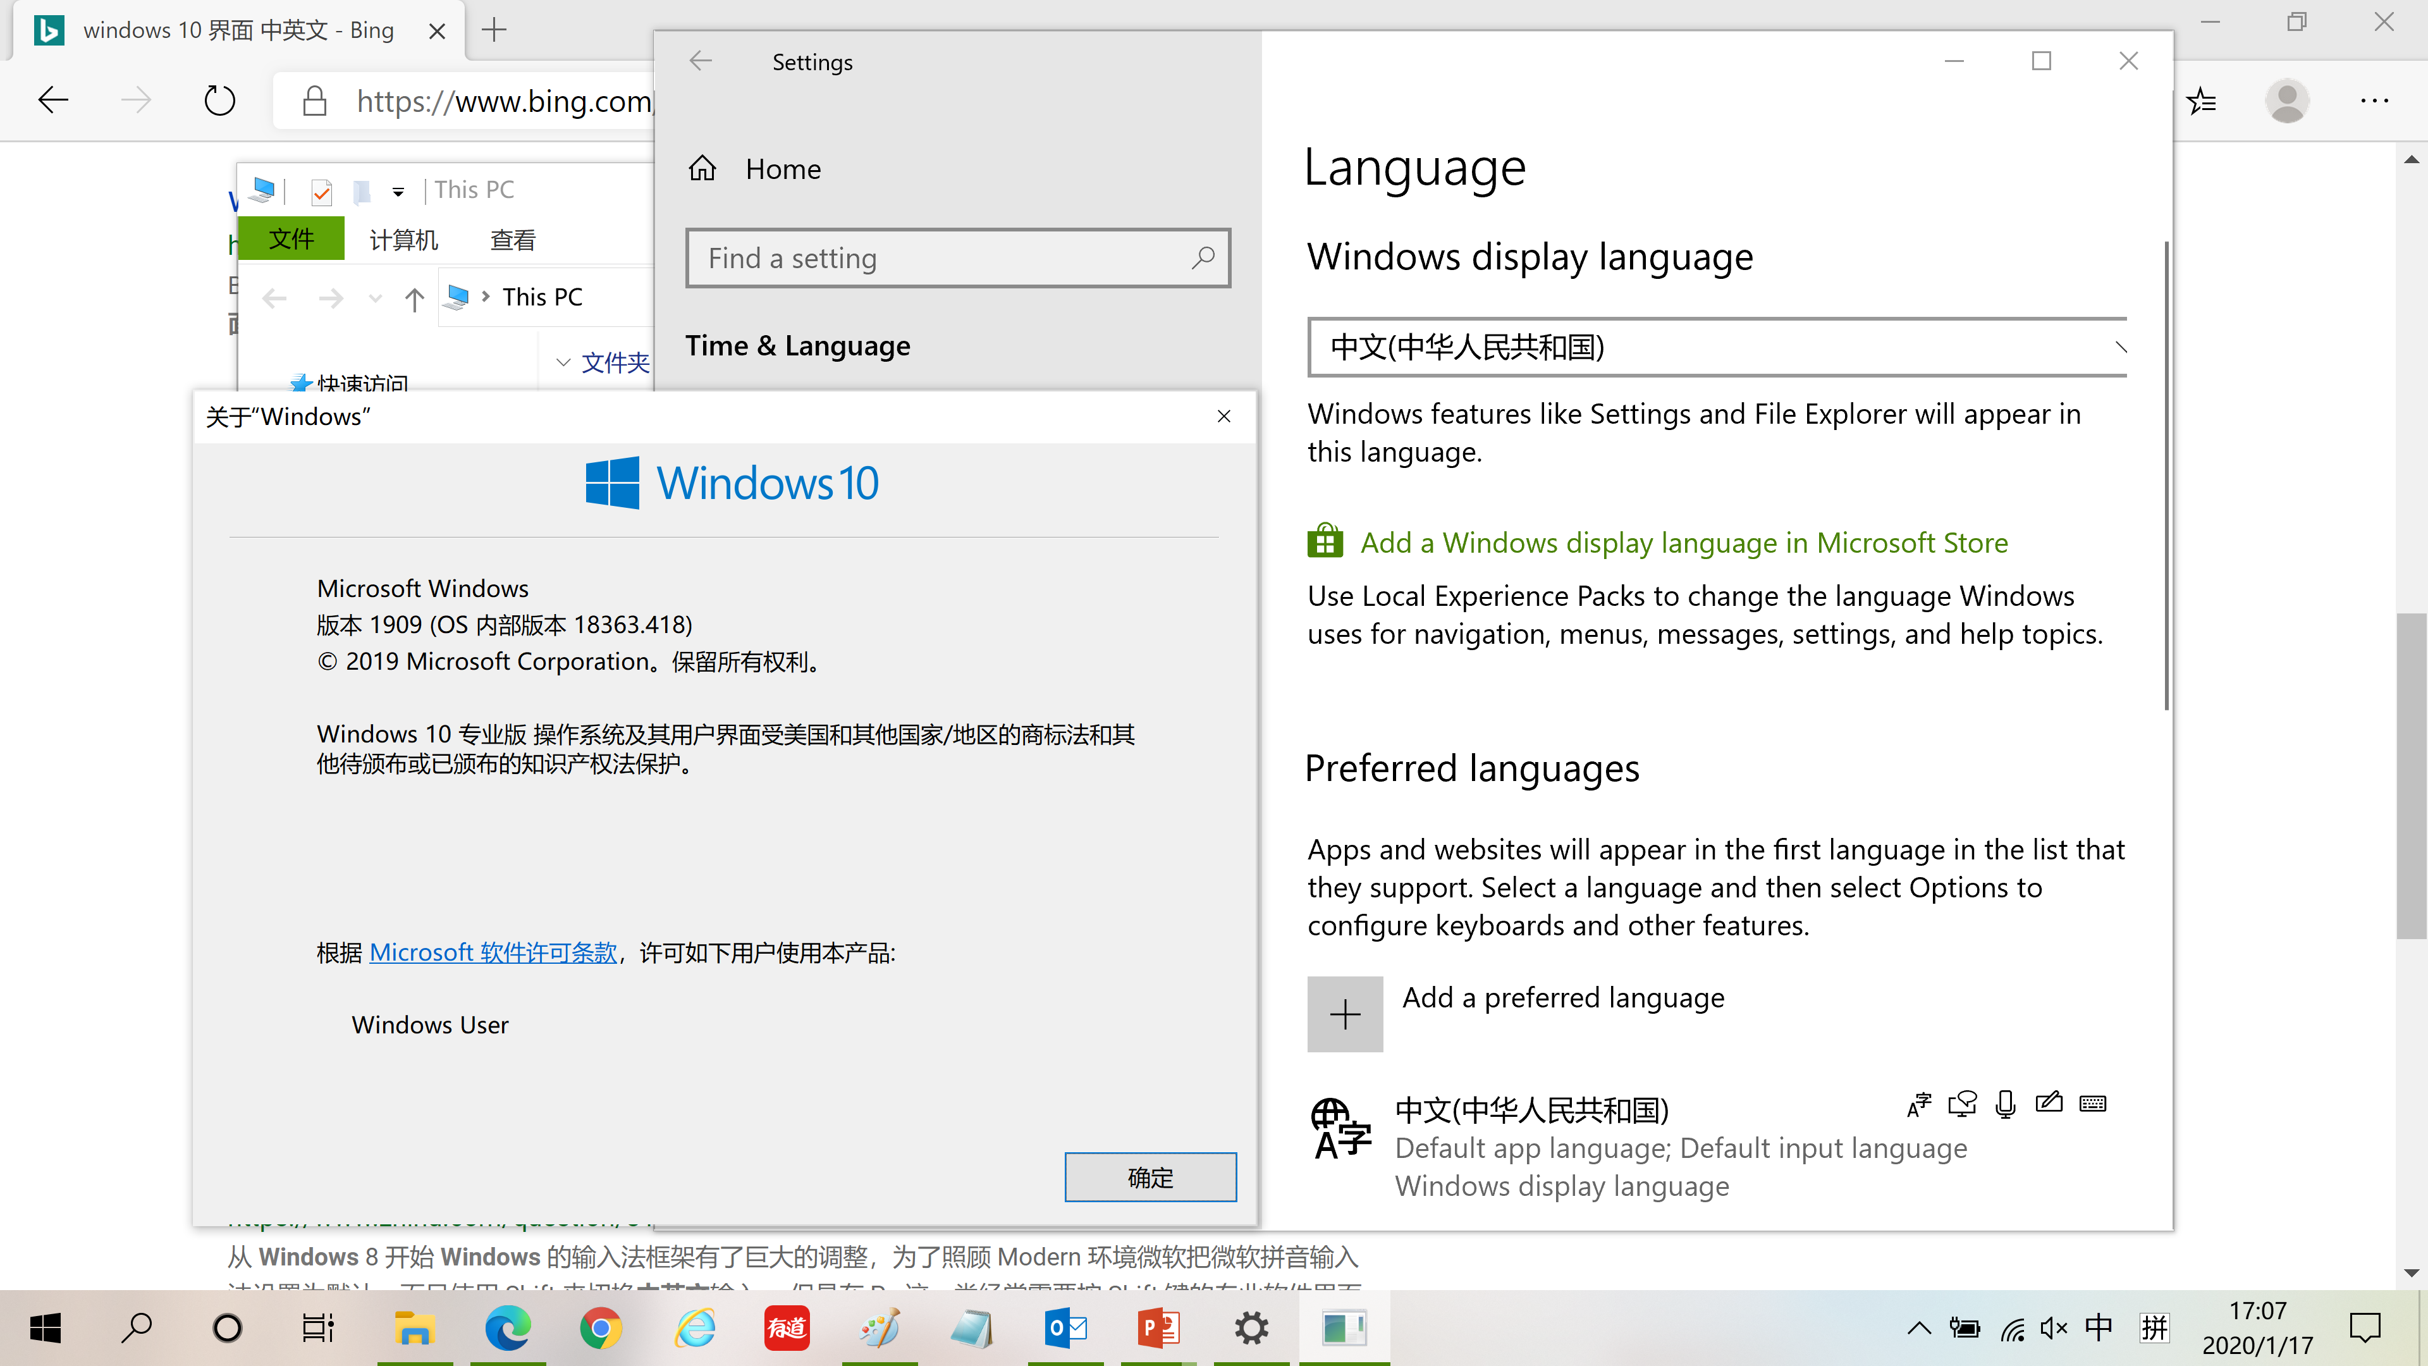Open the 文件 menu in File Explorer
This screenshot has width=2428, height=1366.
pos(290,238)
